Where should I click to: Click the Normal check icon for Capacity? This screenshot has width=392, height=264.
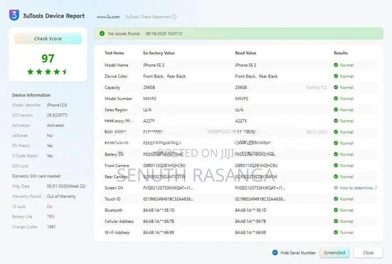(336, 87)
